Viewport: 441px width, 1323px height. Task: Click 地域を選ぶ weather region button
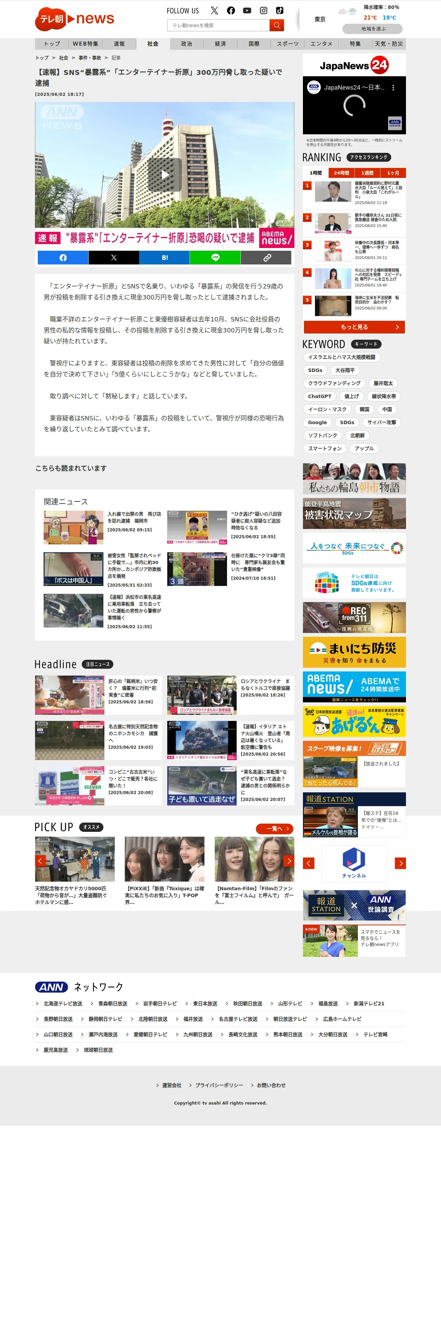click(x=373, y=29)
